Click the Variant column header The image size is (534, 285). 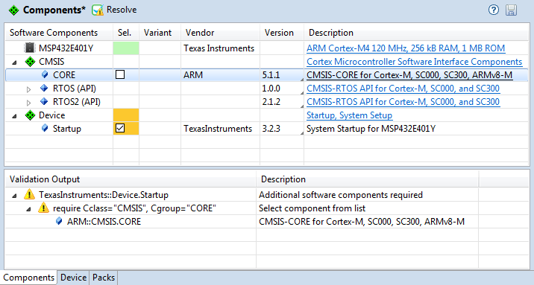(x=160, y=33)
